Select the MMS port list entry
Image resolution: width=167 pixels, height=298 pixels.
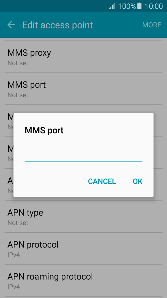coord(84,88)
